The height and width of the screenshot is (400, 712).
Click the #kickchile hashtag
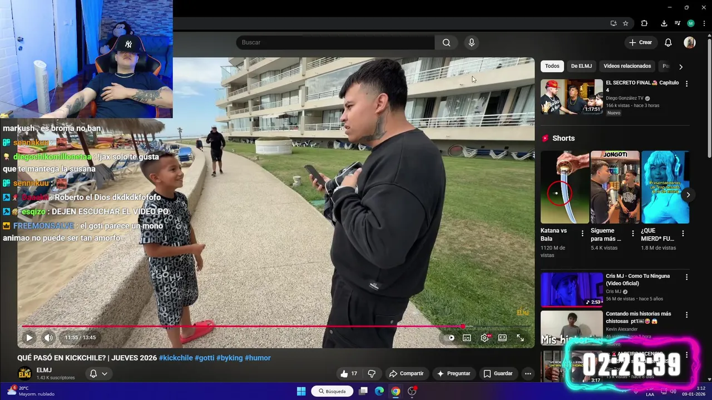pos(176,358)
